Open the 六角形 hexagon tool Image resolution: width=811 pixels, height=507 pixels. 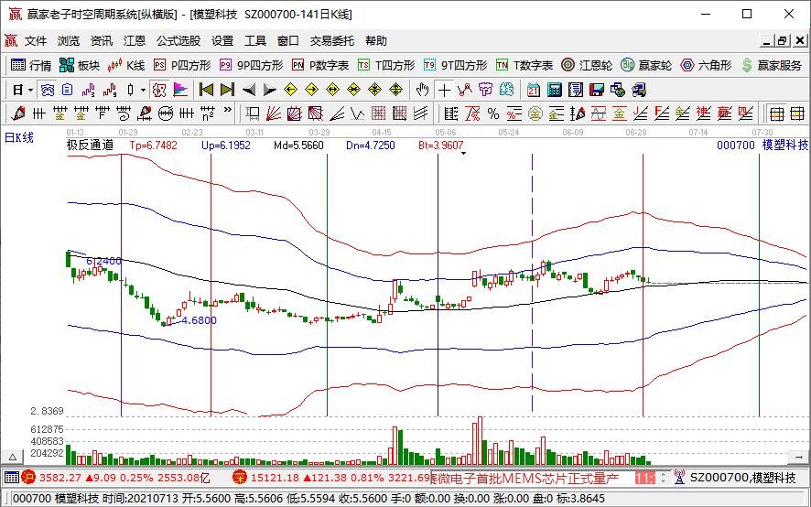click(x=706, y=65)
